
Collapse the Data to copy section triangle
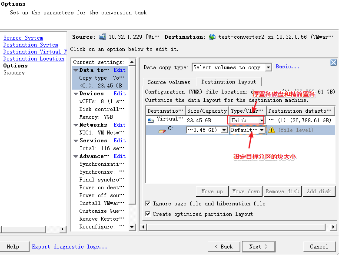pyautogui.click(x=76, y=70)
